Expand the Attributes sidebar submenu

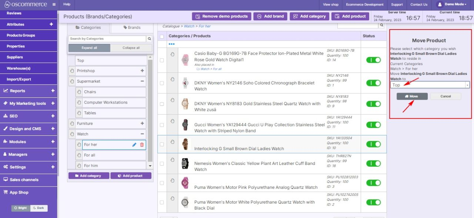(51, 24)
